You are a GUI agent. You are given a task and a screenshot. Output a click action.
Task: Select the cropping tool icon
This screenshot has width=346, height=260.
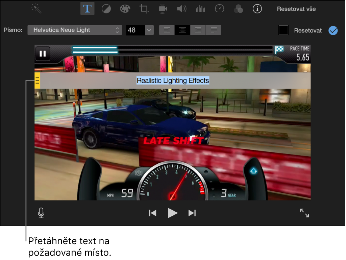pos(144,9)
